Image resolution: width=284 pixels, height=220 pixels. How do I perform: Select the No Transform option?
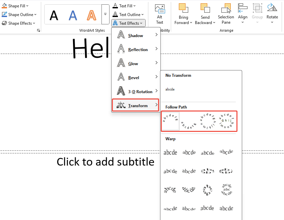coord(170,89)
